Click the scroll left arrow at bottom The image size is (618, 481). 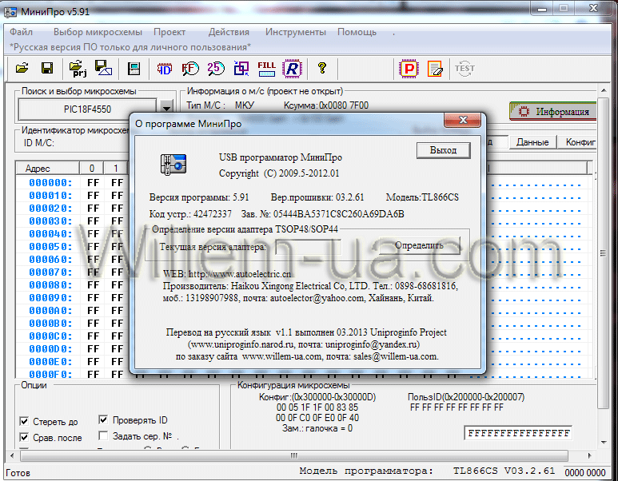click(x=12, y=455)
